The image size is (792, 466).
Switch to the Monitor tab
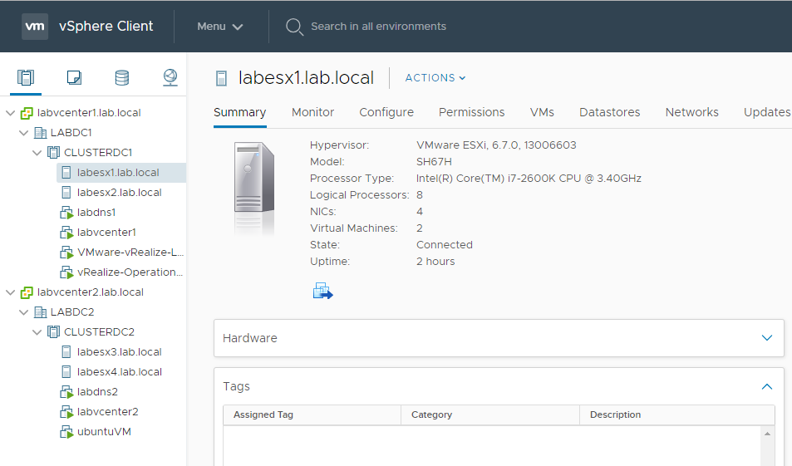coord(312,112)
